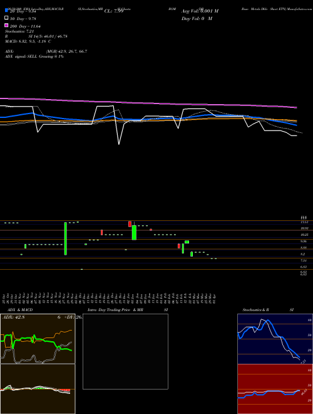This screenshot has height=414, width=313.
Task: Click the blue stochastics chart panel
Action: click(275, 339)
